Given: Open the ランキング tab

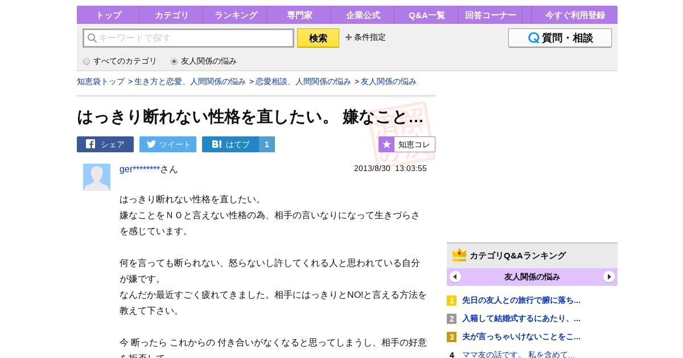Looking at the screenshot, I should coord(236,15).
